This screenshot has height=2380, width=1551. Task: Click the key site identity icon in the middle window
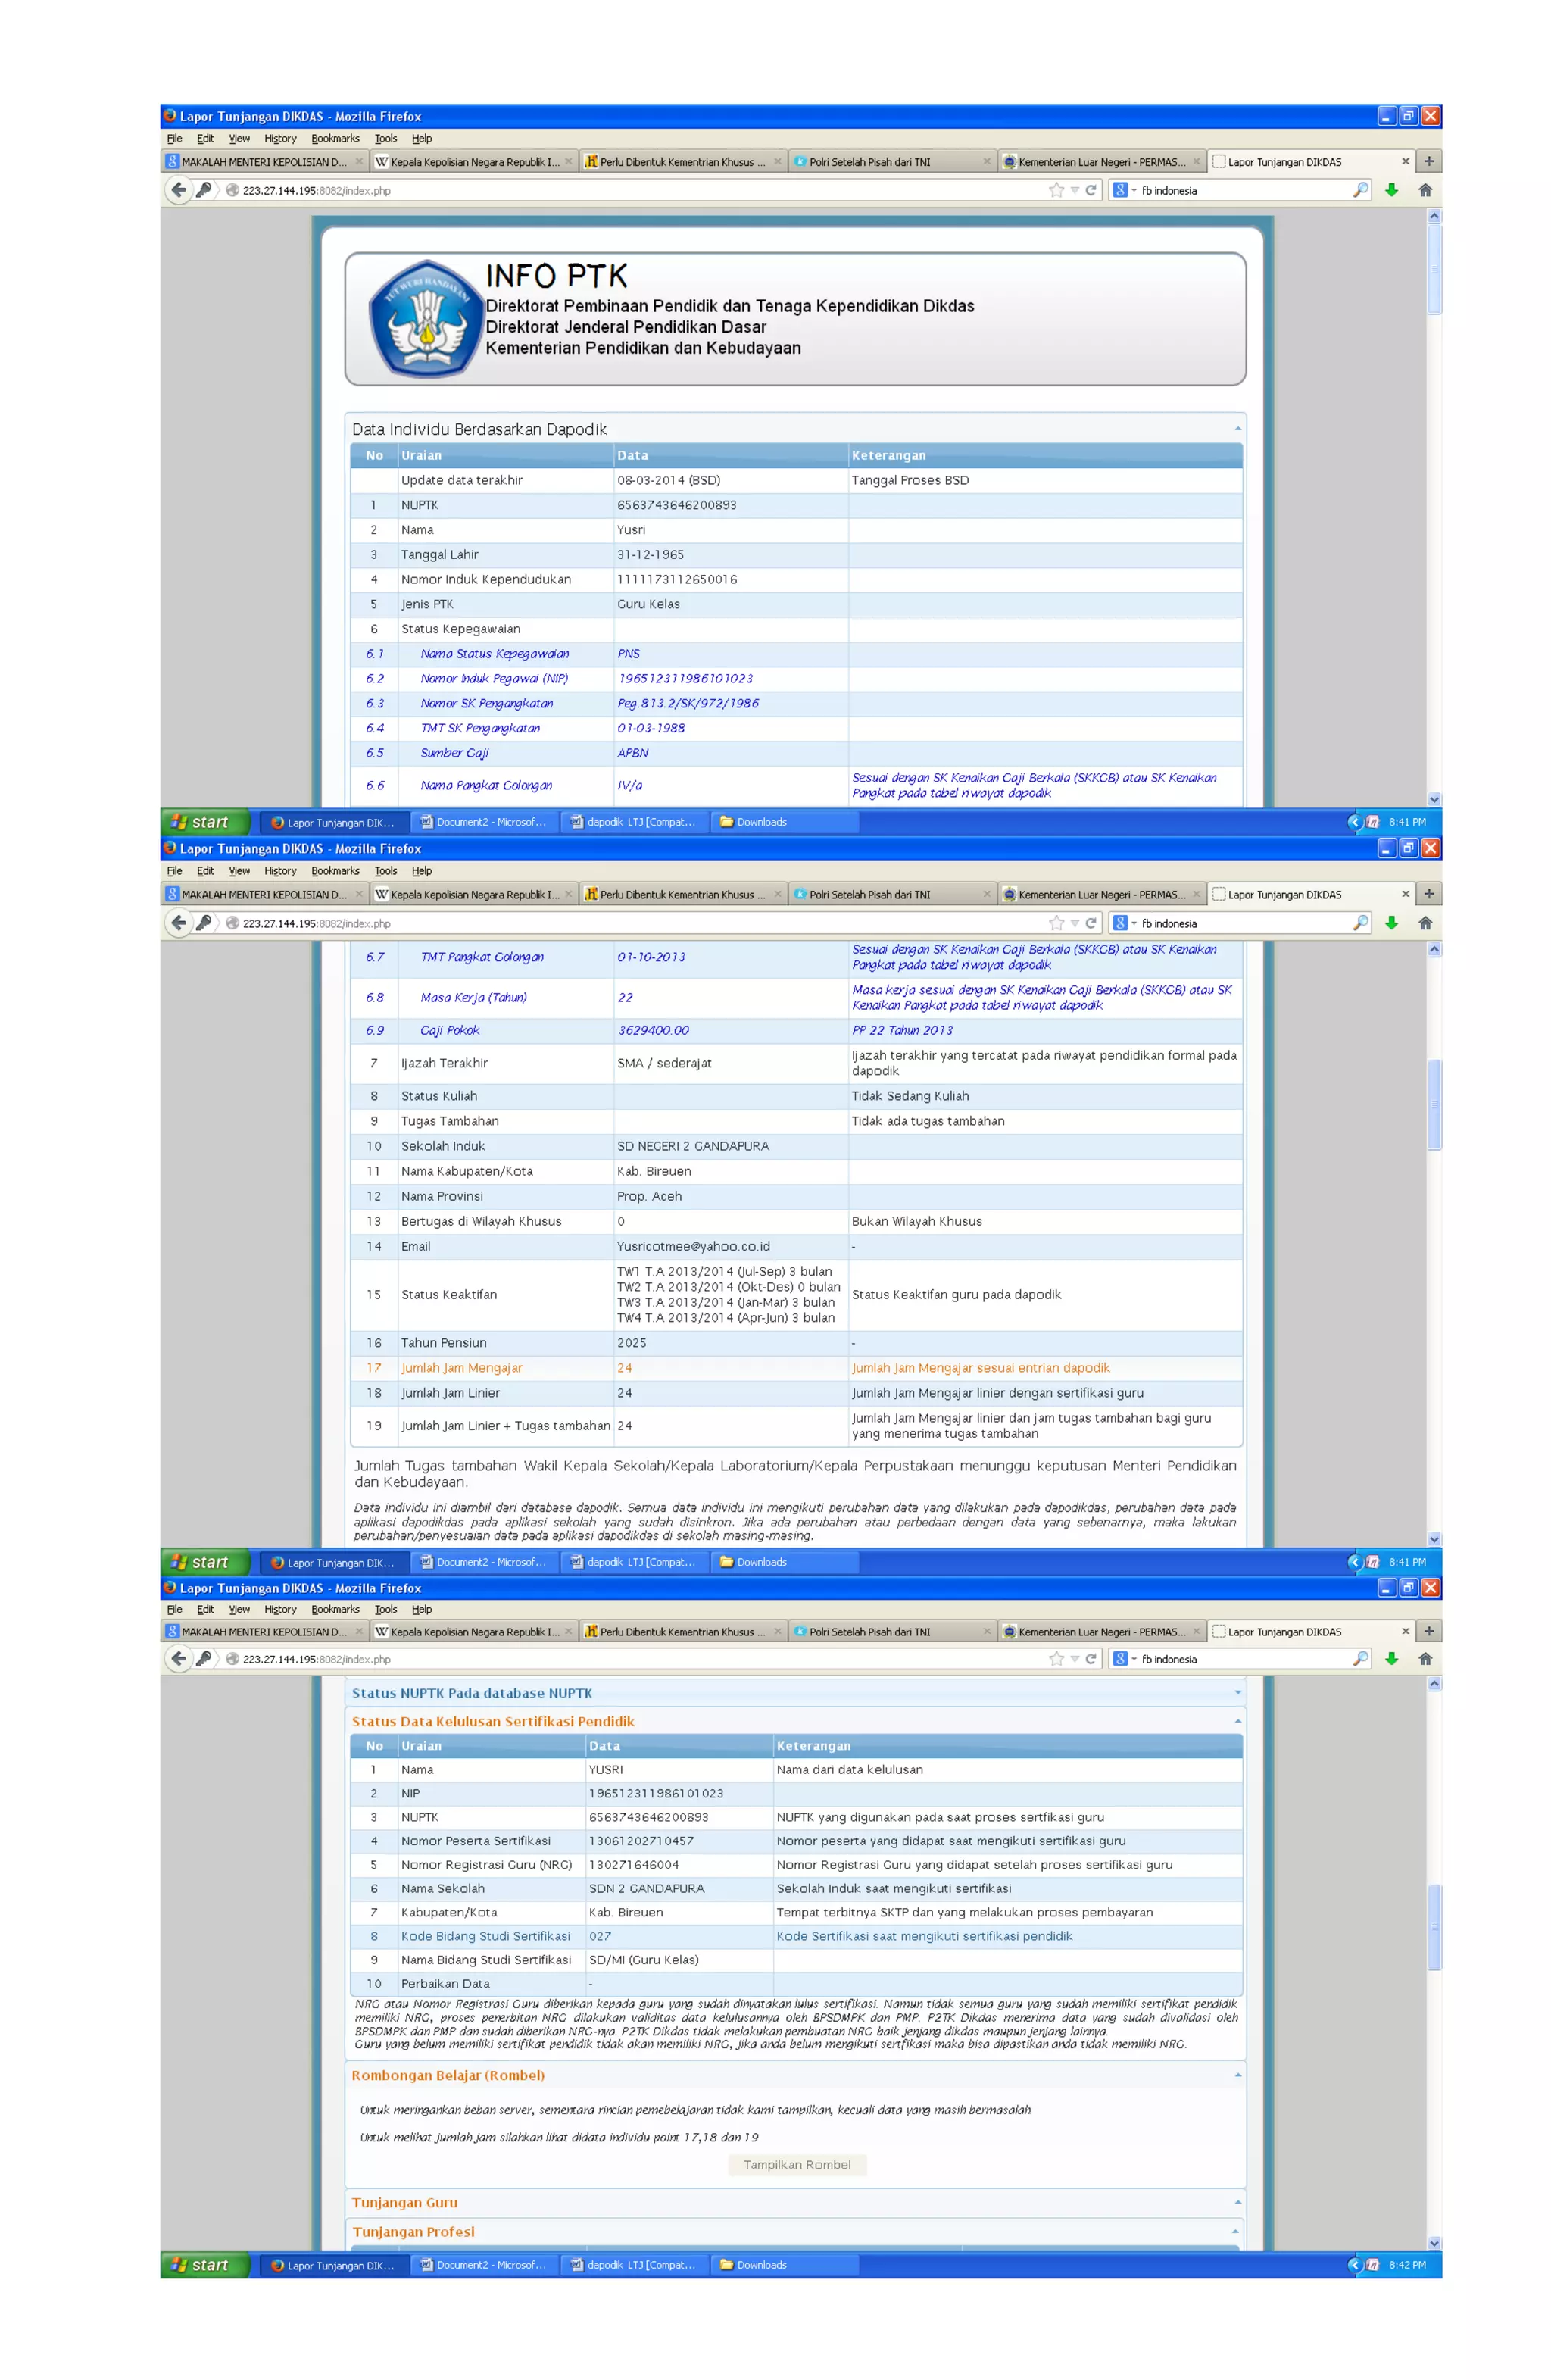point(204,923)
